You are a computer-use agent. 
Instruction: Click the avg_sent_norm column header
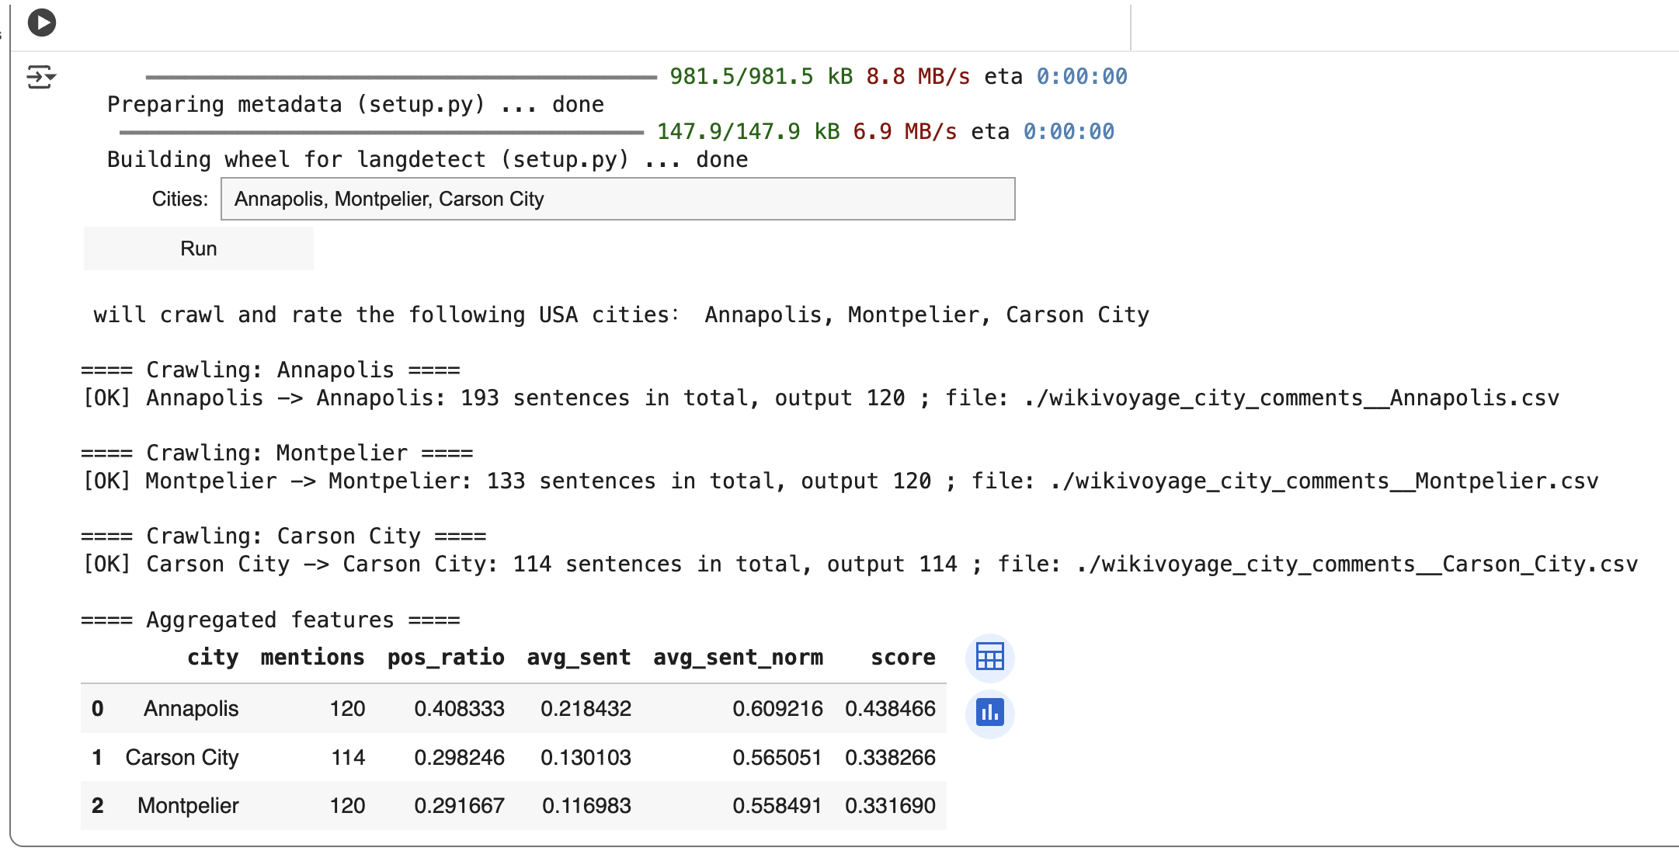click(738, 658)
